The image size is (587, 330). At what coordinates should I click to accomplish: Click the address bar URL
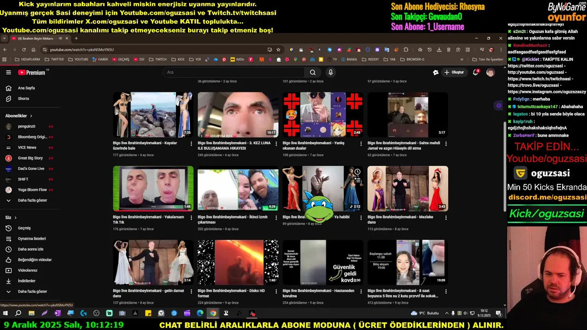tap(82, 49)
